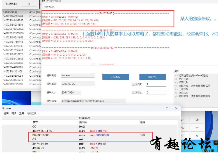The width and height of the screenshot is (218, 153).
Task: Click the 记录数据 button
Action: point(116,77)
